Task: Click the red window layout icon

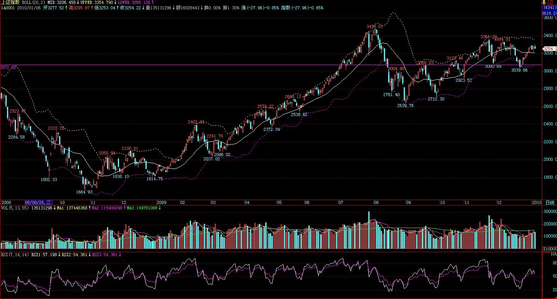Action: tap(550, 2)
